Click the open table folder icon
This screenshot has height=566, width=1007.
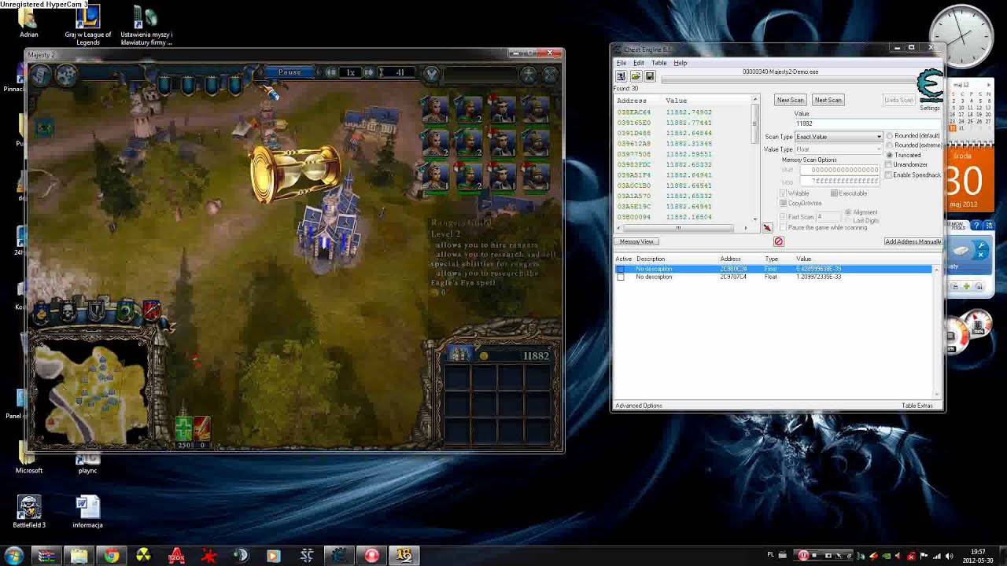point(635,76)
